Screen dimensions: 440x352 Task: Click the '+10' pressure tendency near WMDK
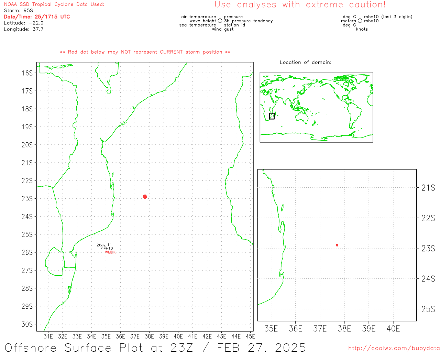coord(109,248)
